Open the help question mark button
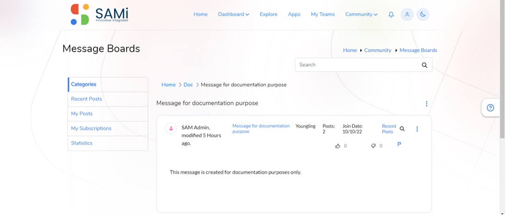This screenshot has height=216, width=506. [x=490, y=108]
